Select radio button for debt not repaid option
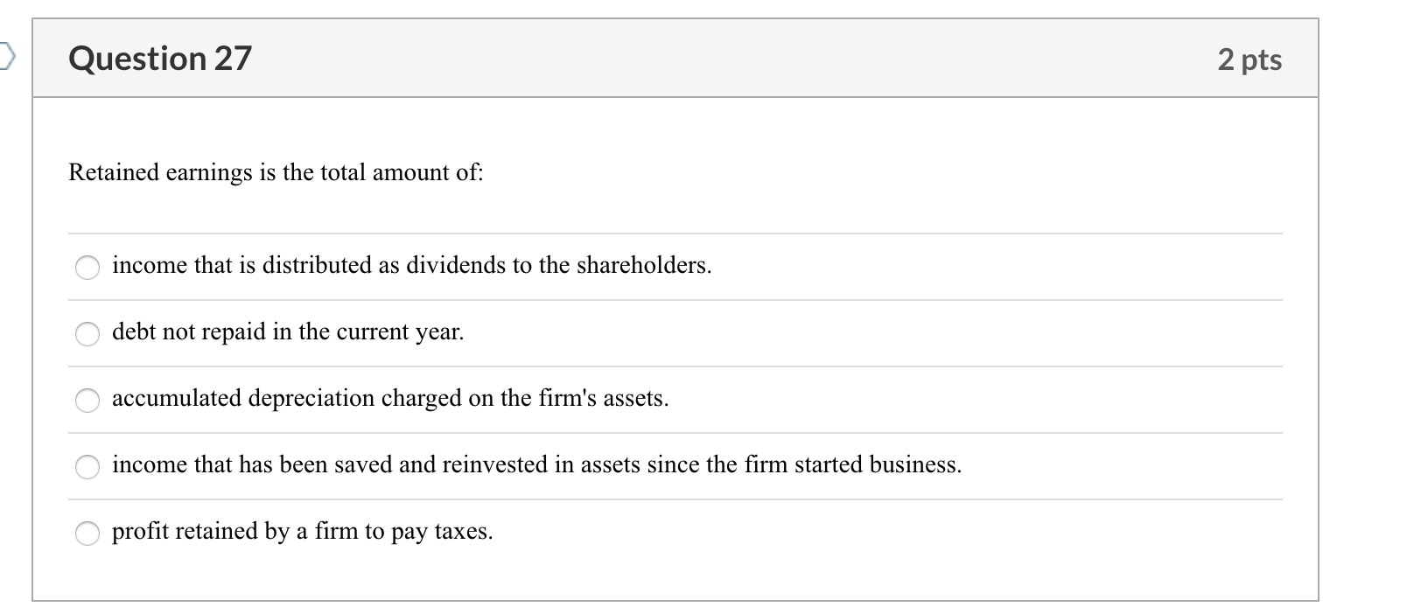Image resolution: width=1414 pixels, height=614 pixels. coord(87,334)
